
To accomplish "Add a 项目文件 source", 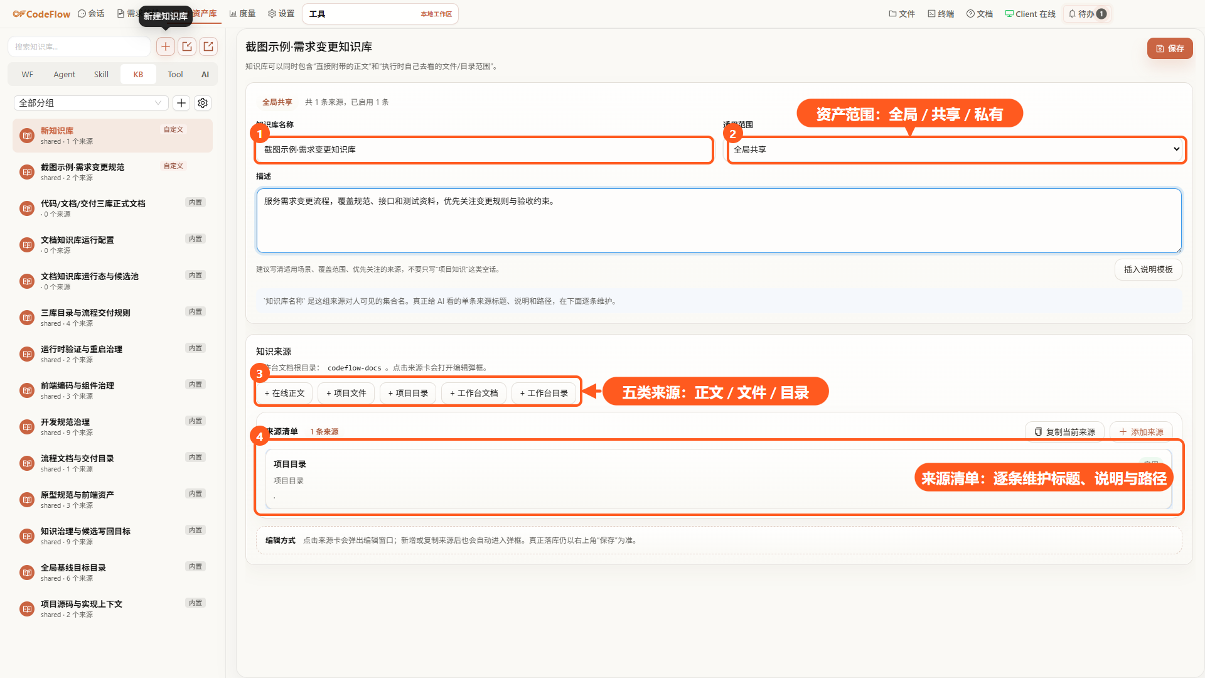I will (x=346, y=393).
